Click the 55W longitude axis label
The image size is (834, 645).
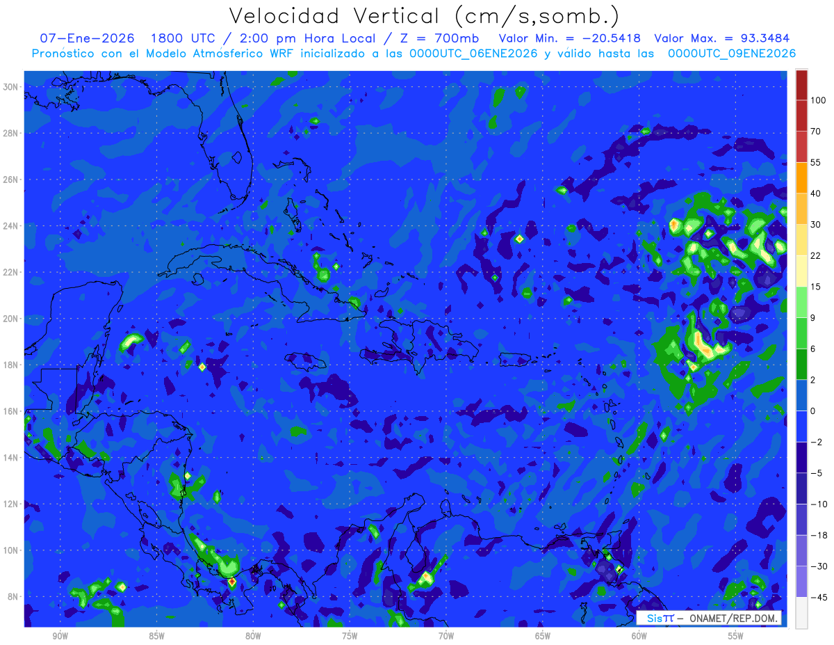(x=736, y=636)
